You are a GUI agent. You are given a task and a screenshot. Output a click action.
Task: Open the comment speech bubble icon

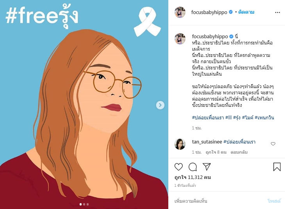click(192, 166)
